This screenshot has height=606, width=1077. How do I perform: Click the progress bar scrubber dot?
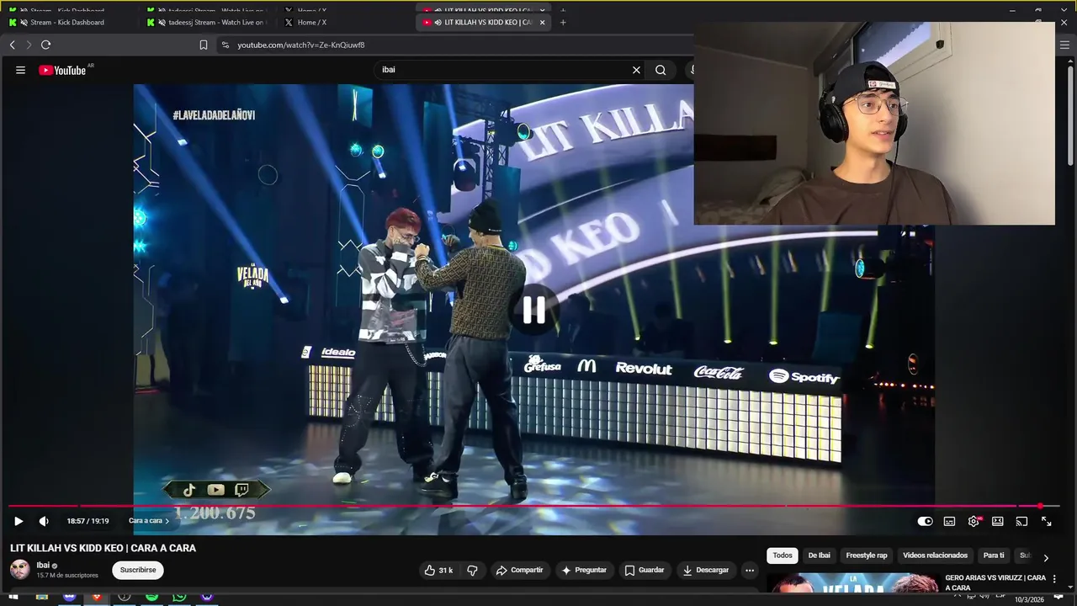click(1040, 506)
